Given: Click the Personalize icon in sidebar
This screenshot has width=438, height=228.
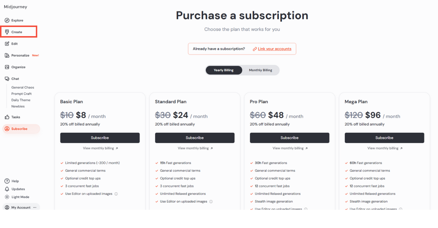Looking at the screenshot, I should coord(7,55).
